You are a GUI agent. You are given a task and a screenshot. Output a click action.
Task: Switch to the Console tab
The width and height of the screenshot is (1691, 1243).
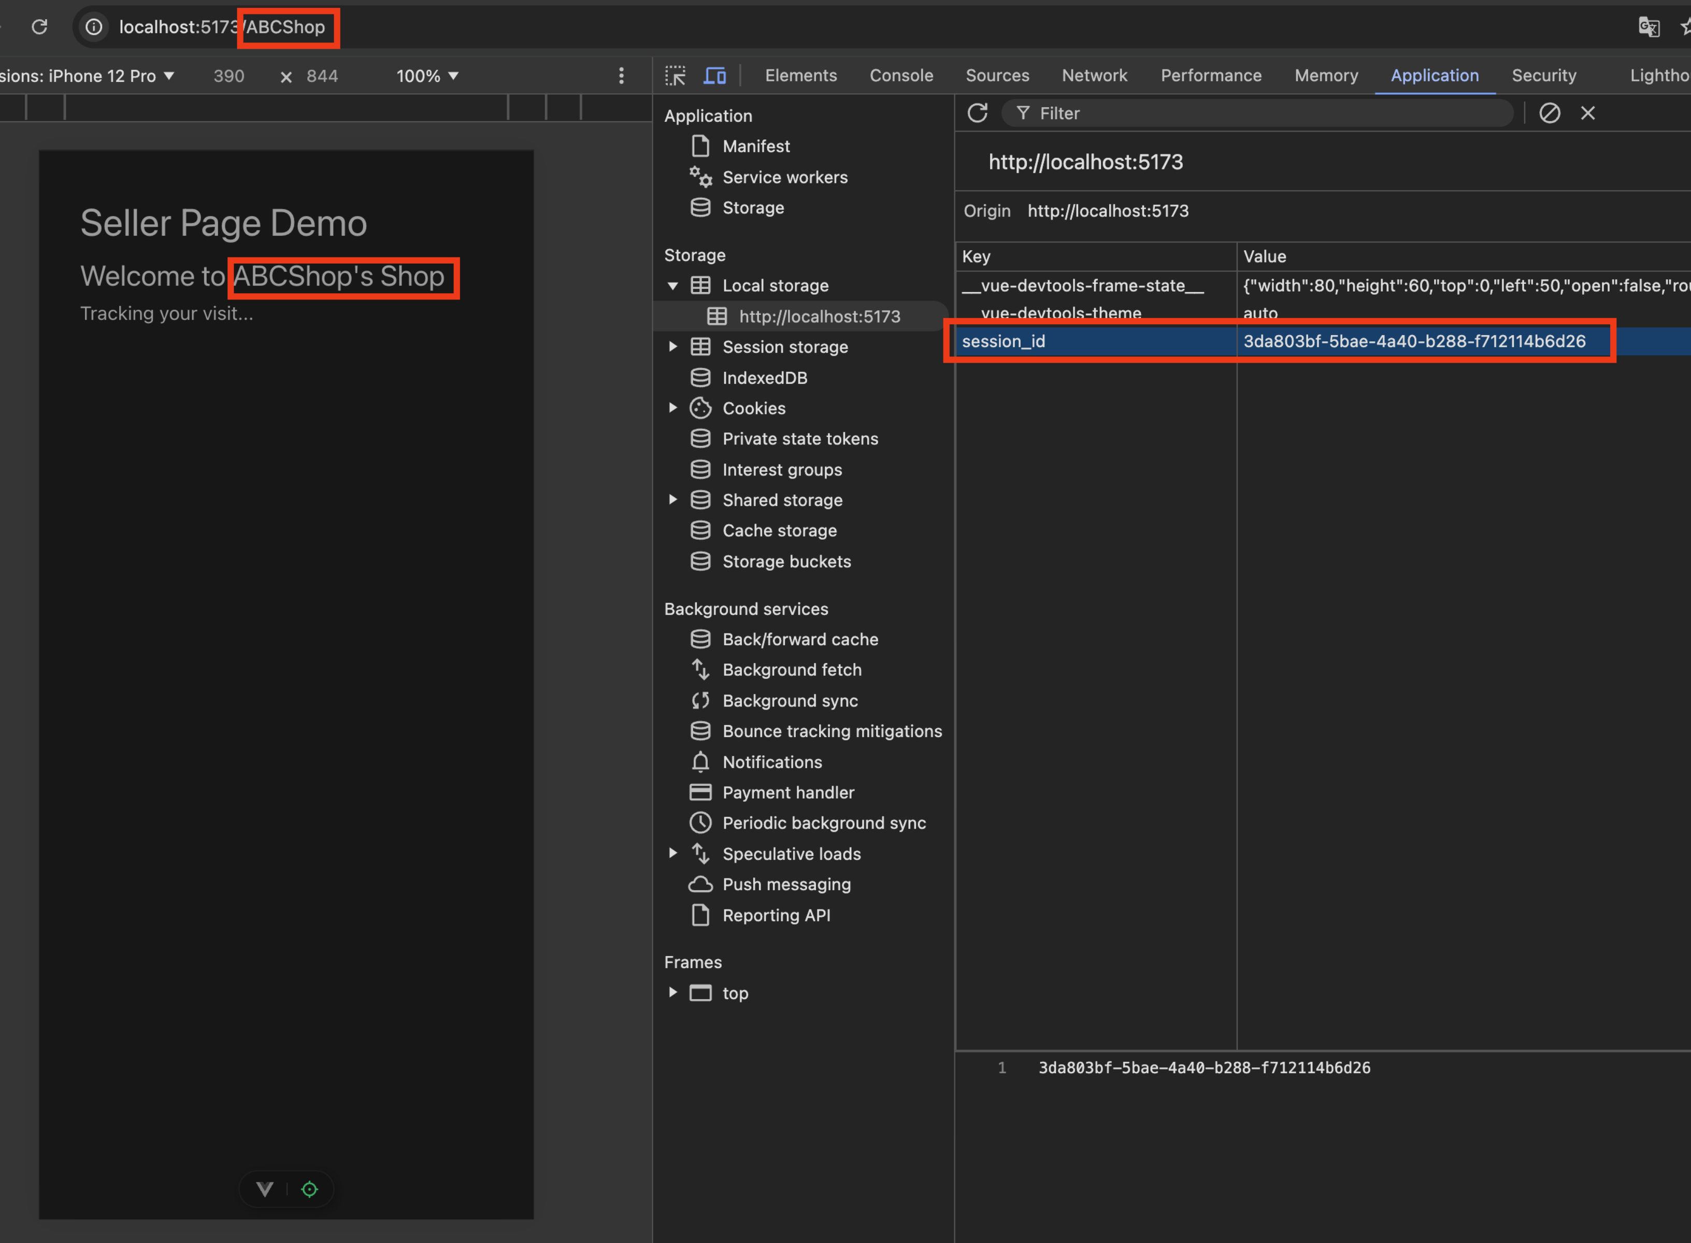[x=901, y=75]
